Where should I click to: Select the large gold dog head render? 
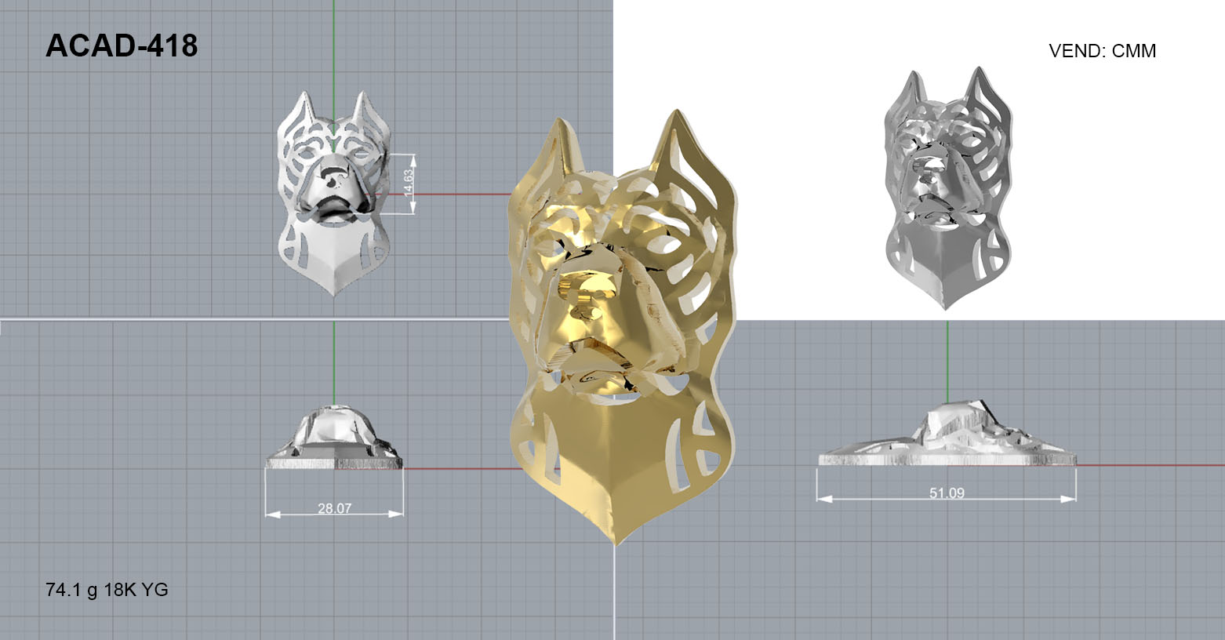[x=623, y=325]
